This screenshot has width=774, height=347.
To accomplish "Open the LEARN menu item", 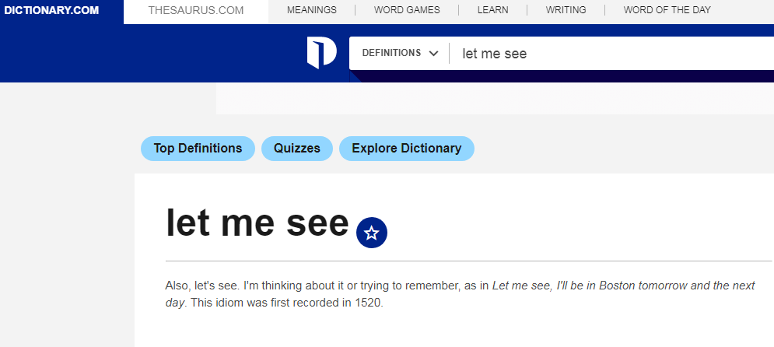I will click(492, 10).
